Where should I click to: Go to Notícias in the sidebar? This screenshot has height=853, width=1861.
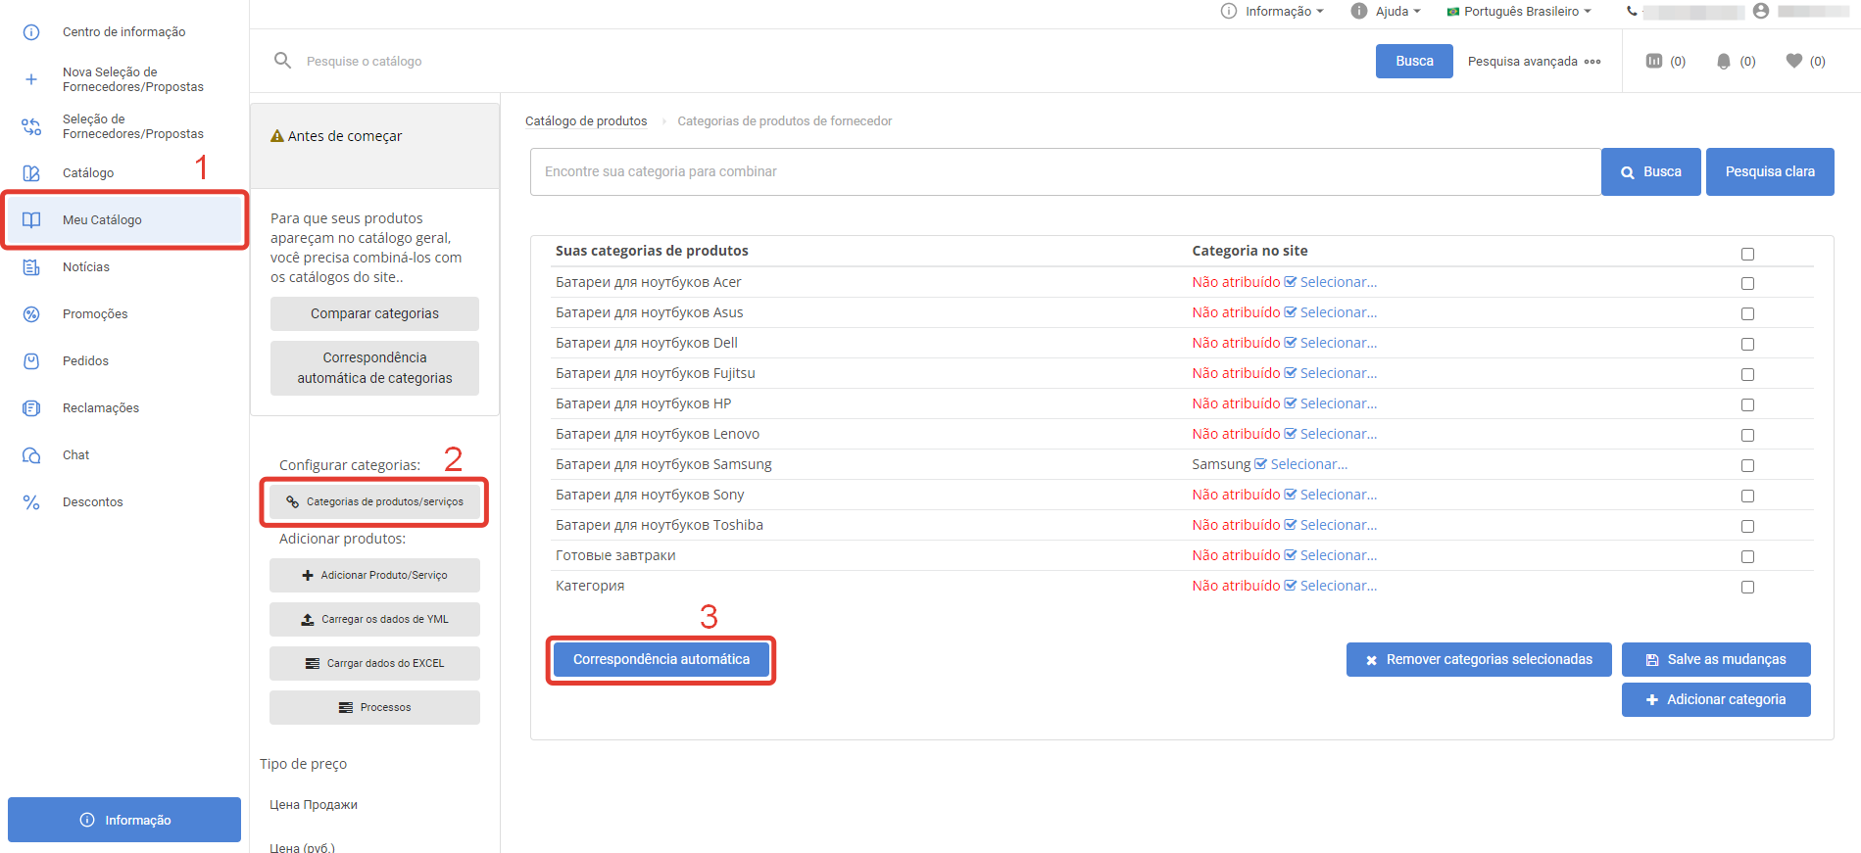click(86, 267)
